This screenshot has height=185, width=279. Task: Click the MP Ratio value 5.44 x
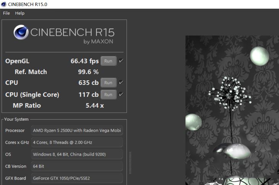click(95, 105)
